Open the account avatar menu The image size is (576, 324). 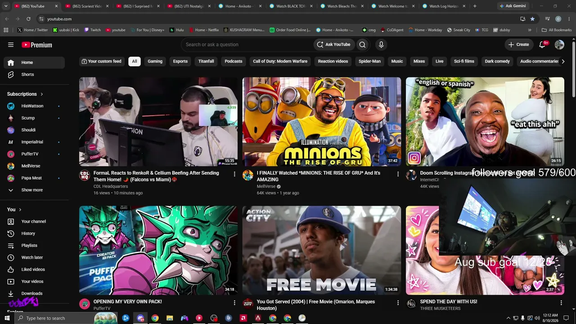point(559,45)
